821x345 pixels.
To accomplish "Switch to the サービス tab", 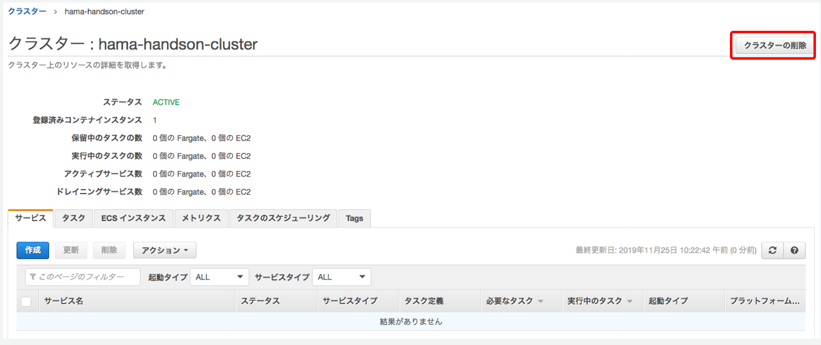I will point(31,218).
